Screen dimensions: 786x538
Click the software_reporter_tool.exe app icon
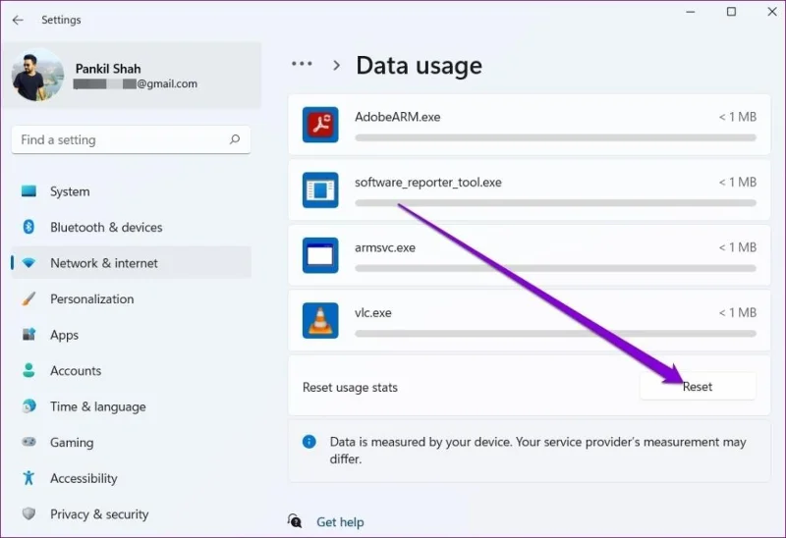(x=320, y=189)
